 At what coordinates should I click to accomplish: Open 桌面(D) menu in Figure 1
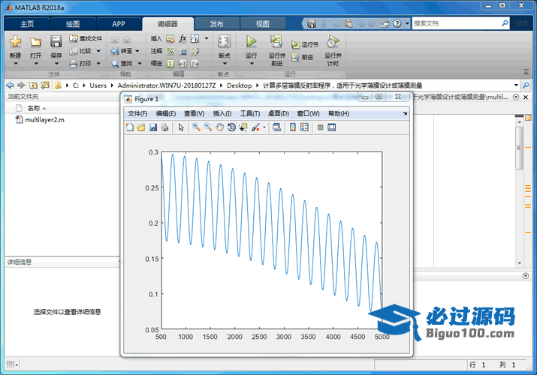click(279, 113)
